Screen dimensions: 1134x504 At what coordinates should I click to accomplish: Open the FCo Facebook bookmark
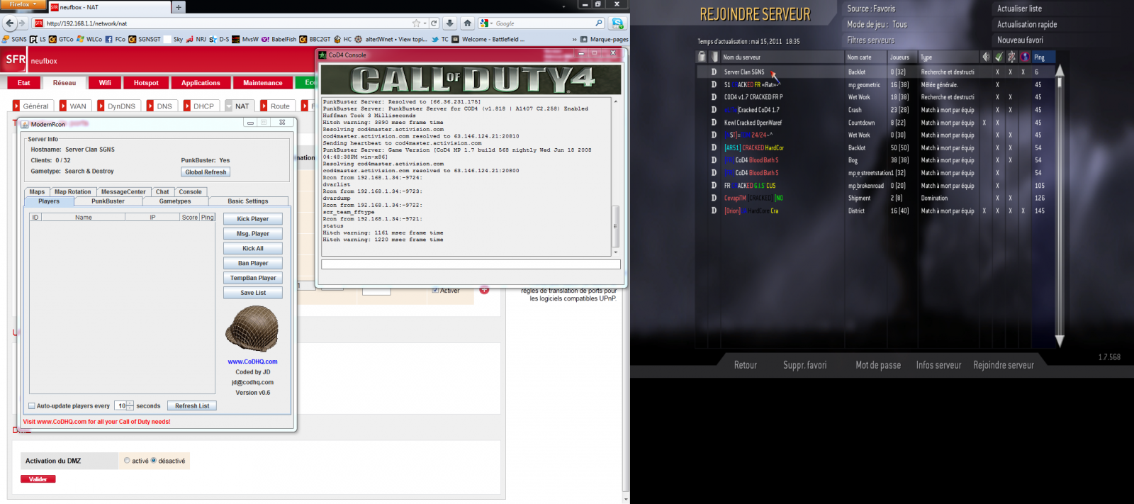116,40
